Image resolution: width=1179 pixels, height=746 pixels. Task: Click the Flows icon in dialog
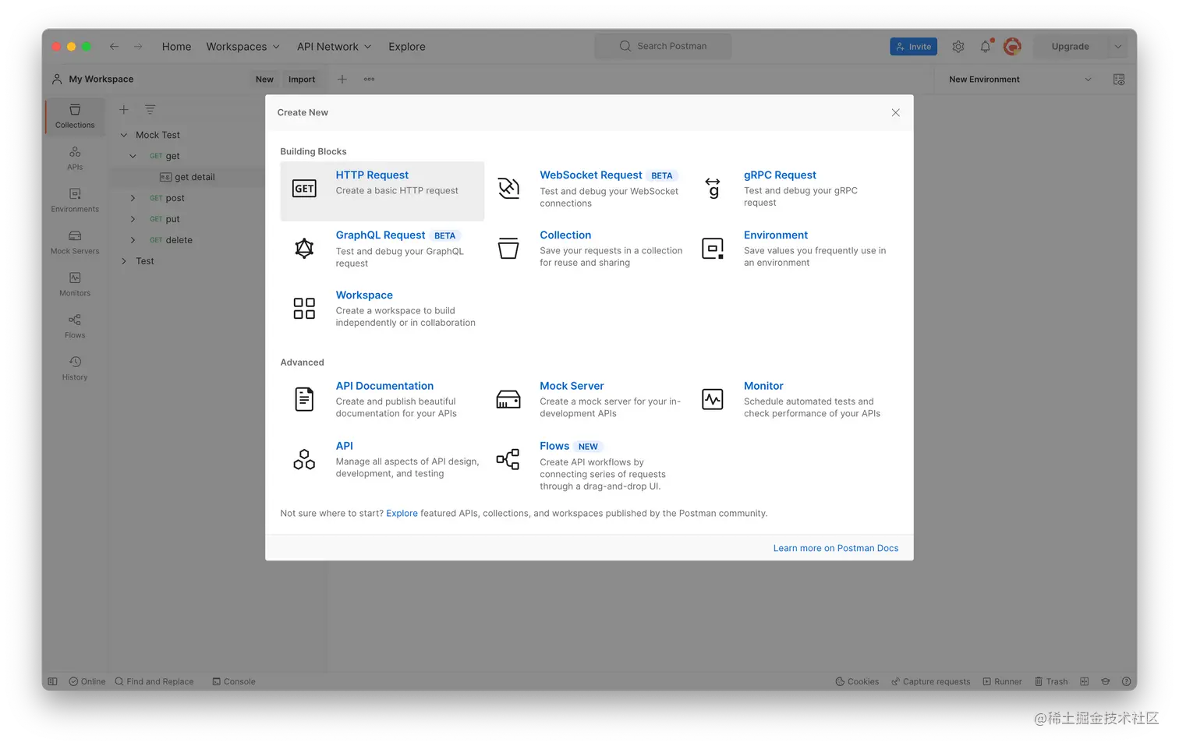pos(508,459)
